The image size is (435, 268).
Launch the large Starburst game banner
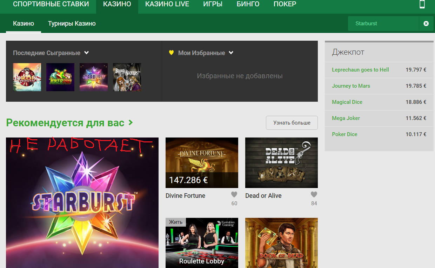coord(82,203)
